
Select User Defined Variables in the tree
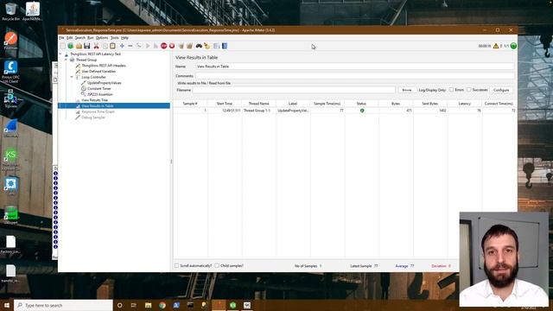tap(99, 71)
